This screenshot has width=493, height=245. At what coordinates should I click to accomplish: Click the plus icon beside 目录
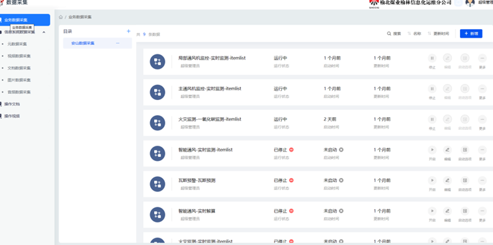click(128, 31)
